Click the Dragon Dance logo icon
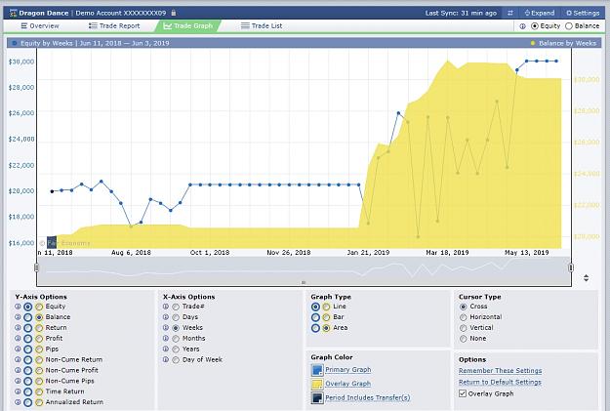The image size is (610, 411). coord(14,13)
